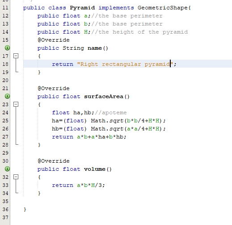Image resolution: width=232 pixels, height=225 pixels.
Task: Click the surfaceArea method name
Action: click(104, 96)
